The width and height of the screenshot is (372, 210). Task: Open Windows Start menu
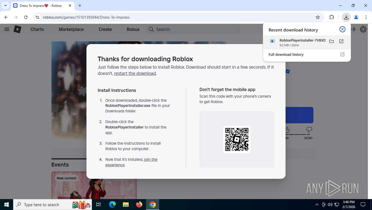click(6, 205)
